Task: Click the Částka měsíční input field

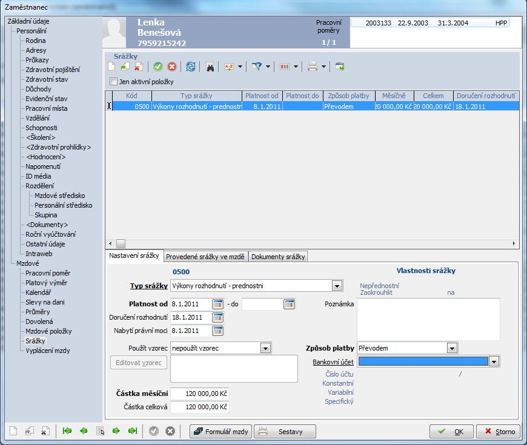Action: point(200,394)
